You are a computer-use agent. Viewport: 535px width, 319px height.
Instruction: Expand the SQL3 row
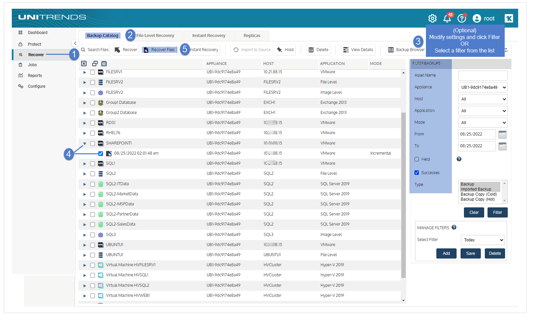point(85,235)
